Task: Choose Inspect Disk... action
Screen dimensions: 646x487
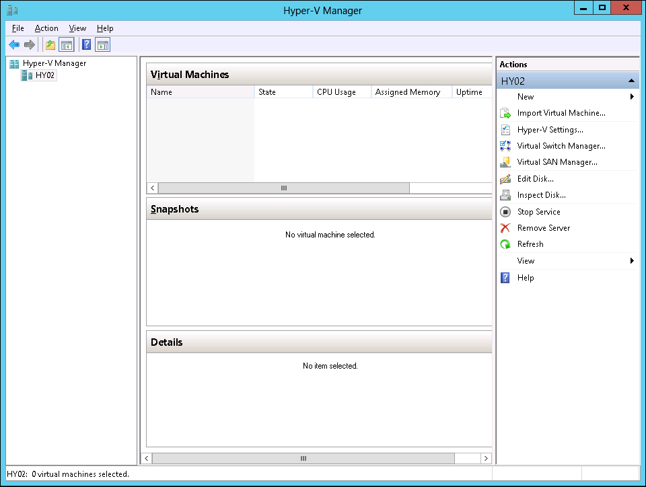Action: click(x=541, y=195)
